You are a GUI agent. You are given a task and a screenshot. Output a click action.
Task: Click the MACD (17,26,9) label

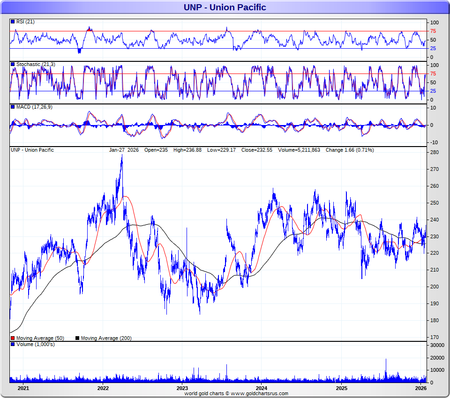click(x=34, y=107)
